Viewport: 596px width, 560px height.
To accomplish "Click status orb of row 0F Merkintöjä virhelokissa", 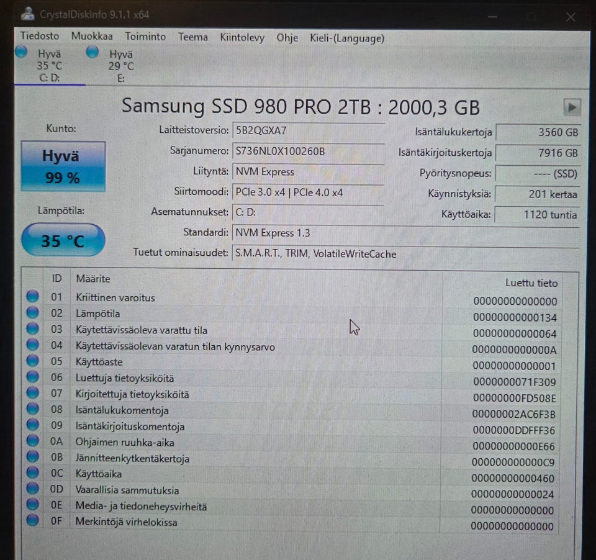I will (33, 520).
